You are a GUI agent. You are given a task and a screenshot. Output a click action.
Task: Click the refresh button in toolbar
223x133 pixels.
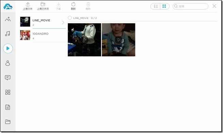(73, 6)
